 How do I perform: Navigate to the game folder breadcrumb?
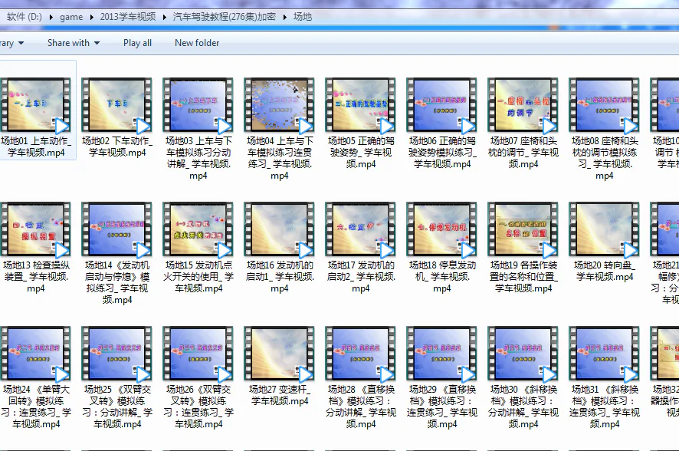71,16
